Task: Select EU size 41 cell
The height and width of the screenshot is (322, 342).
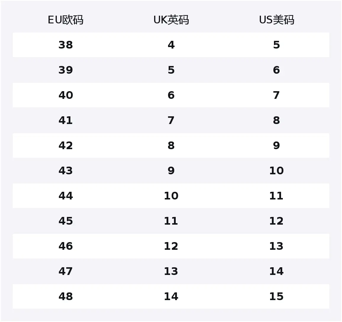Action: coord(65,120)
